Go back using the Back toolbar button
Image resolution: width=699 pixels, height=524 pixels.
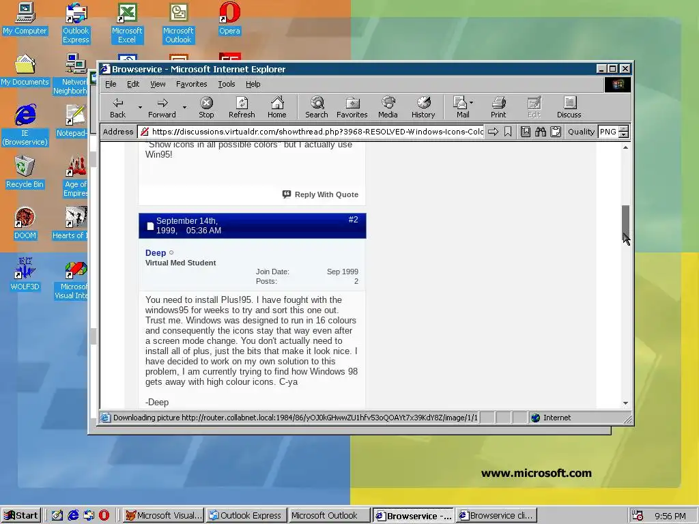click(117, 107)
